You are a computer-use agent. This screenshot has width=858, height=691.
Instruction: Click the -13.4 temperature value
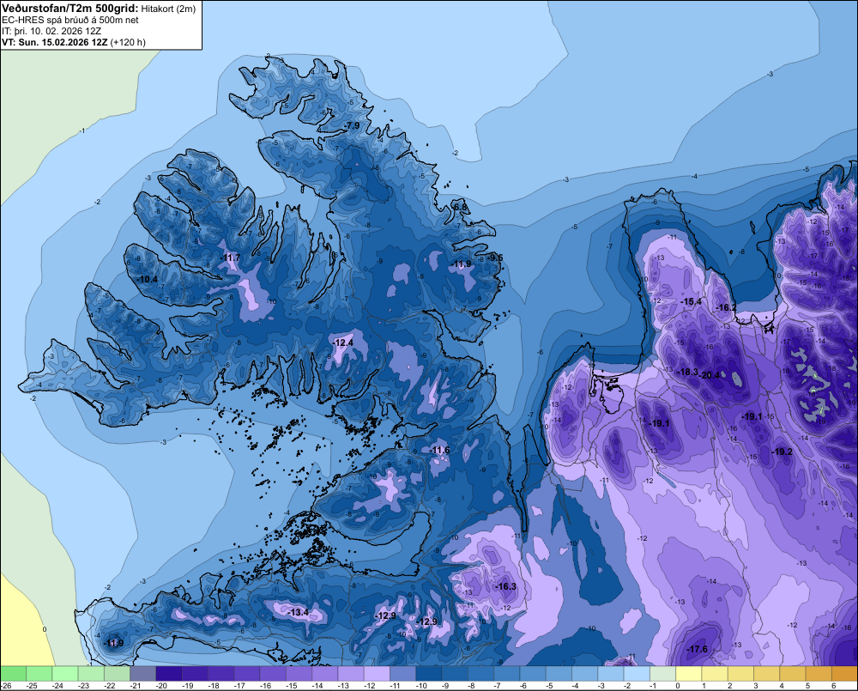click(299, 612)
